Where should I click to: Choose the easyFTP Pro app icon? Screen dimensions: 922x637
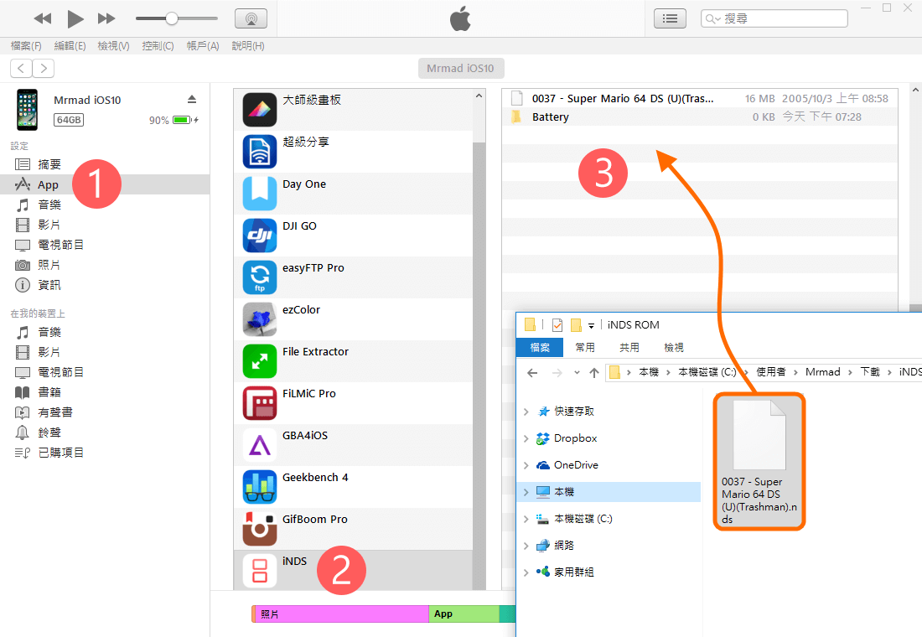[x=260, y=277]
